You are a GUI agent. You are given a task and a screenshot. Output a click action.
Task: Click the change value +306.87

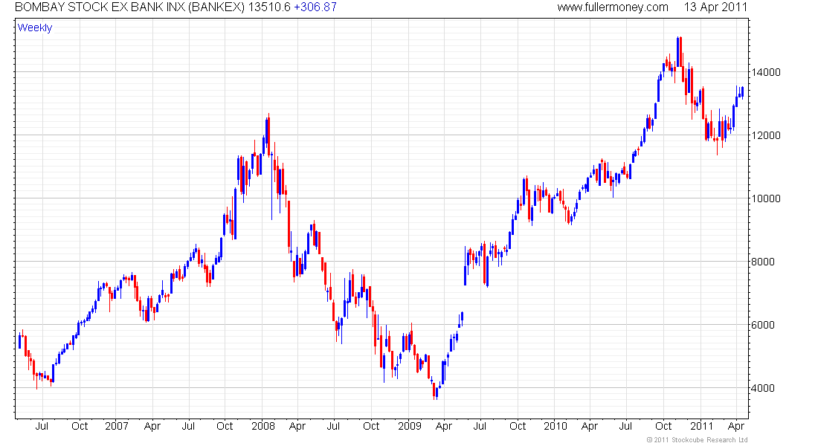(315, 7)
